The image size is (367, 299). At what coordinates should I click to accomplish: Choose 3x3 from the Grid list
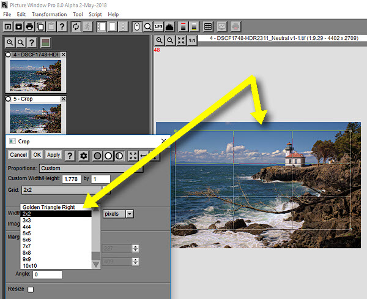[x=27, y=220]
